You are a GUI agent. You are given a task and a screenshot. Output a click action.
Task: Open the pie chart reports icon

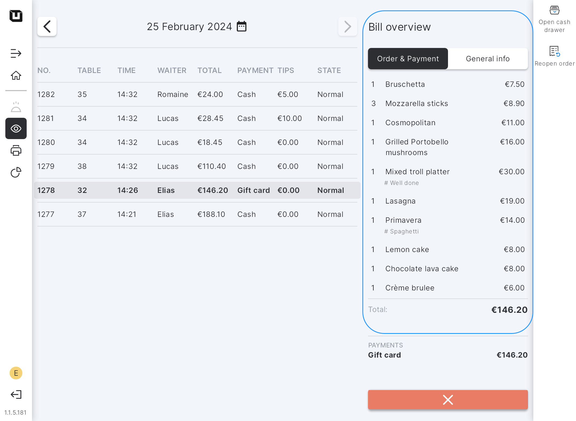(x=16, y=172)
